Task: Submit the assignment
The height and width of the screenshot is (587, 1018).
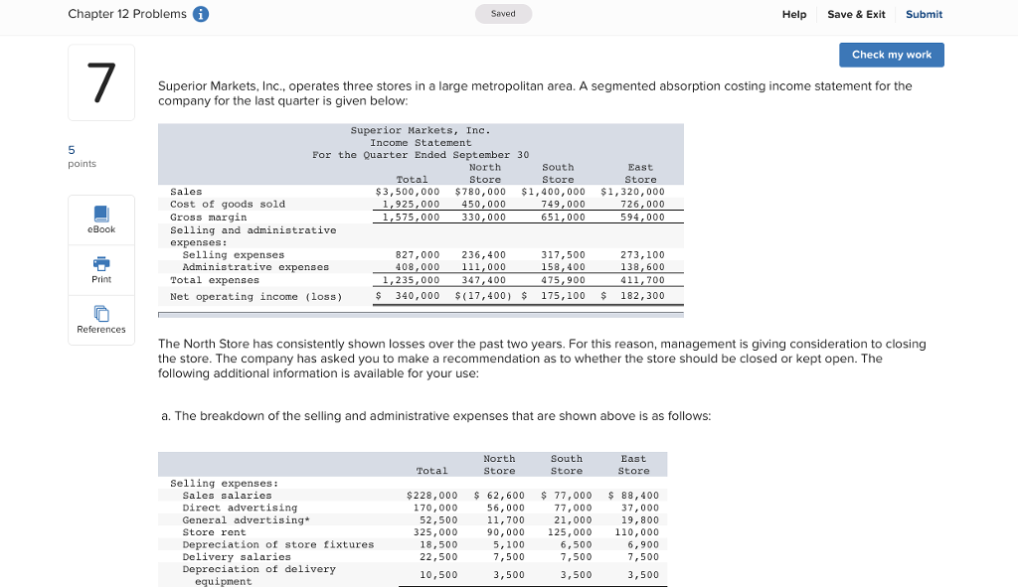Action: pos(924,14)
